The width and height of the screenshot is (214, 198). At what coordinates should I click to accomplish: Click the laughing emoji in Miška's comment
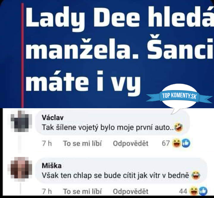click(196, 175)
